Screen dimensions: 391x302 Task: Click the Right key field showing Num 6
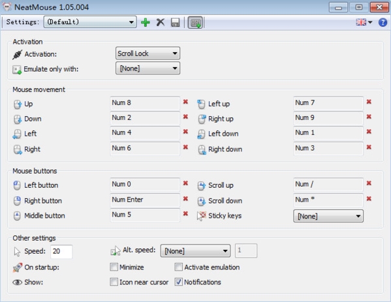(x=145, y=149)
